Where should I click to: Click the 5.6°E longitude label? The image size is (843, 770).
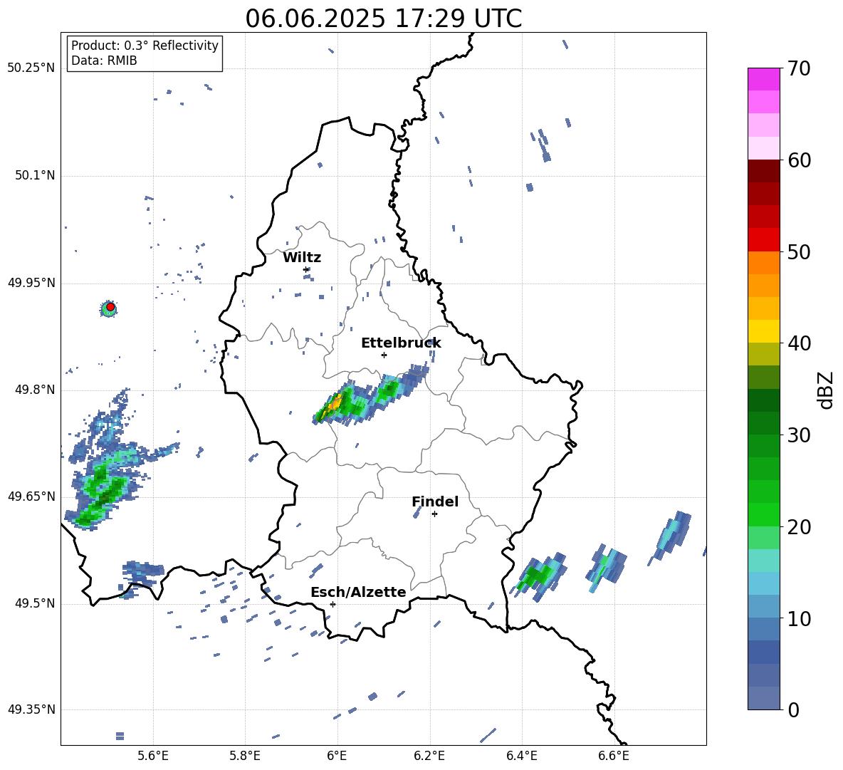click(153, 756)
